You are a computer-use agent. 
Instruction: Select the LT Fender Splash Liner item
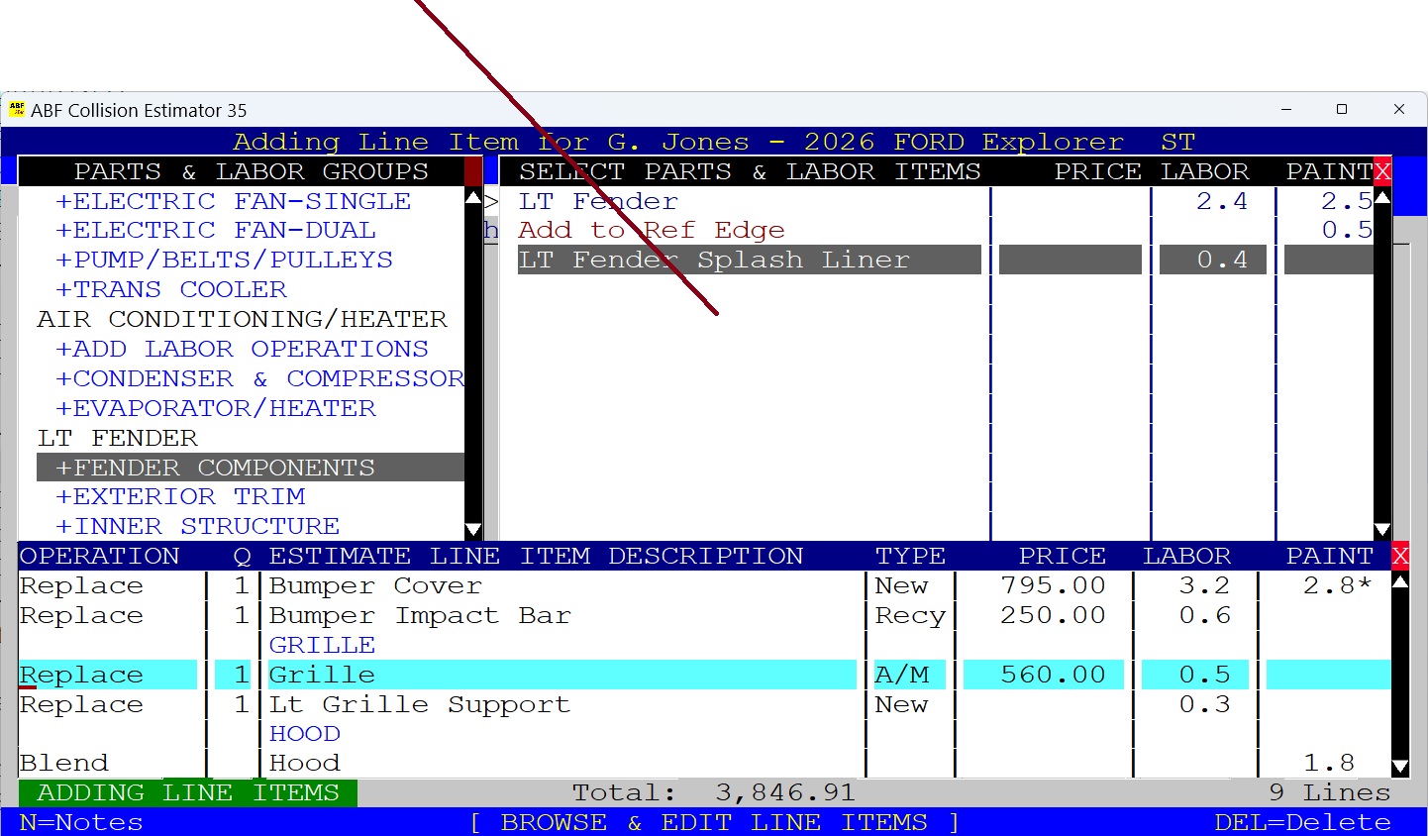click(713, 259)
